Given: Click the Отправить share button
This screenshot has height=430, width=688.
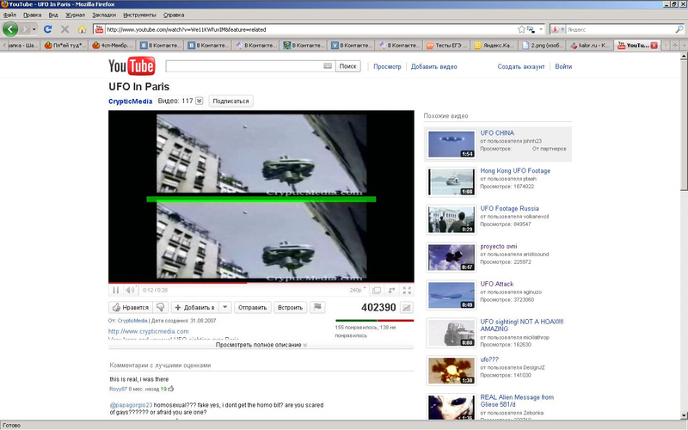Looking at the screenshot, I should 252,307.
